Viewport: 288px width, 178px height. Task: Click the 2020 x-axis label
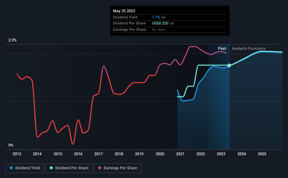160,154
